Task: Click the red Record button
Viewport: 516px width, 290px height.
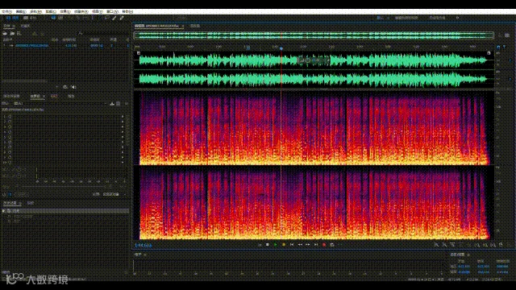Action: coord(324,245)
